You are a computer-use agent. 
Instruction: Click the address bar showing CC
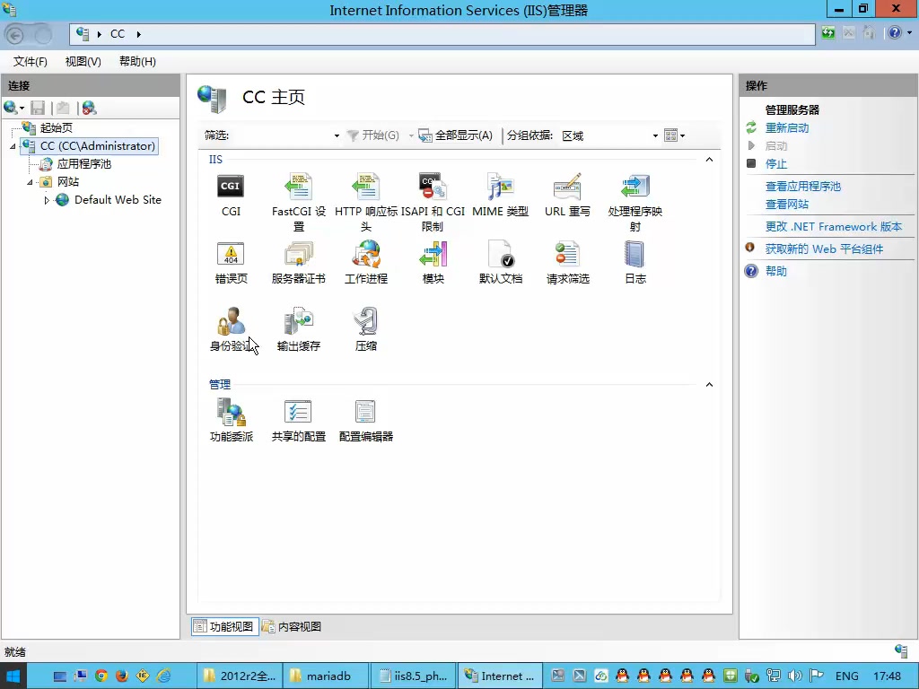pyautogui.click(x=442, y=34)
